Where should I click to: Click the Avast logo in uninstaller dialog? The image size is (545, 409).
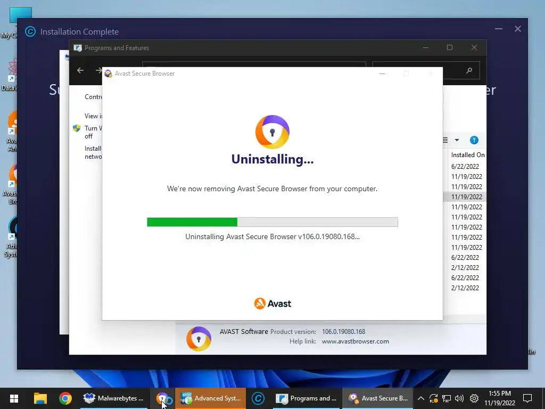(272, 304)
